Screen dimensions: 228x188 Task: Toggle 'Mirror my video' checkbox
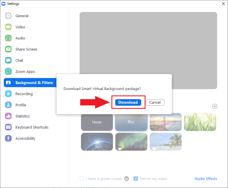(x=136, y=179)
